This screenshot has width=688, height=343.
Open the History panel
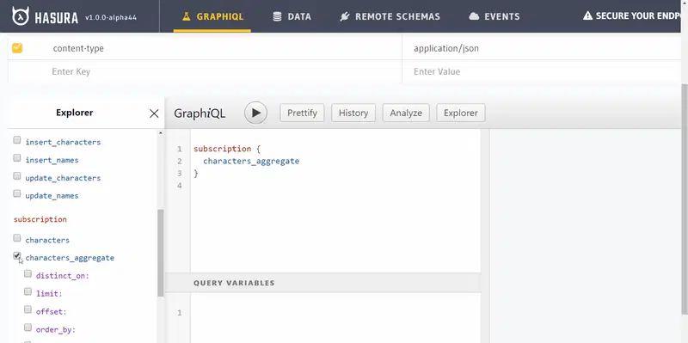coord(353,113)
